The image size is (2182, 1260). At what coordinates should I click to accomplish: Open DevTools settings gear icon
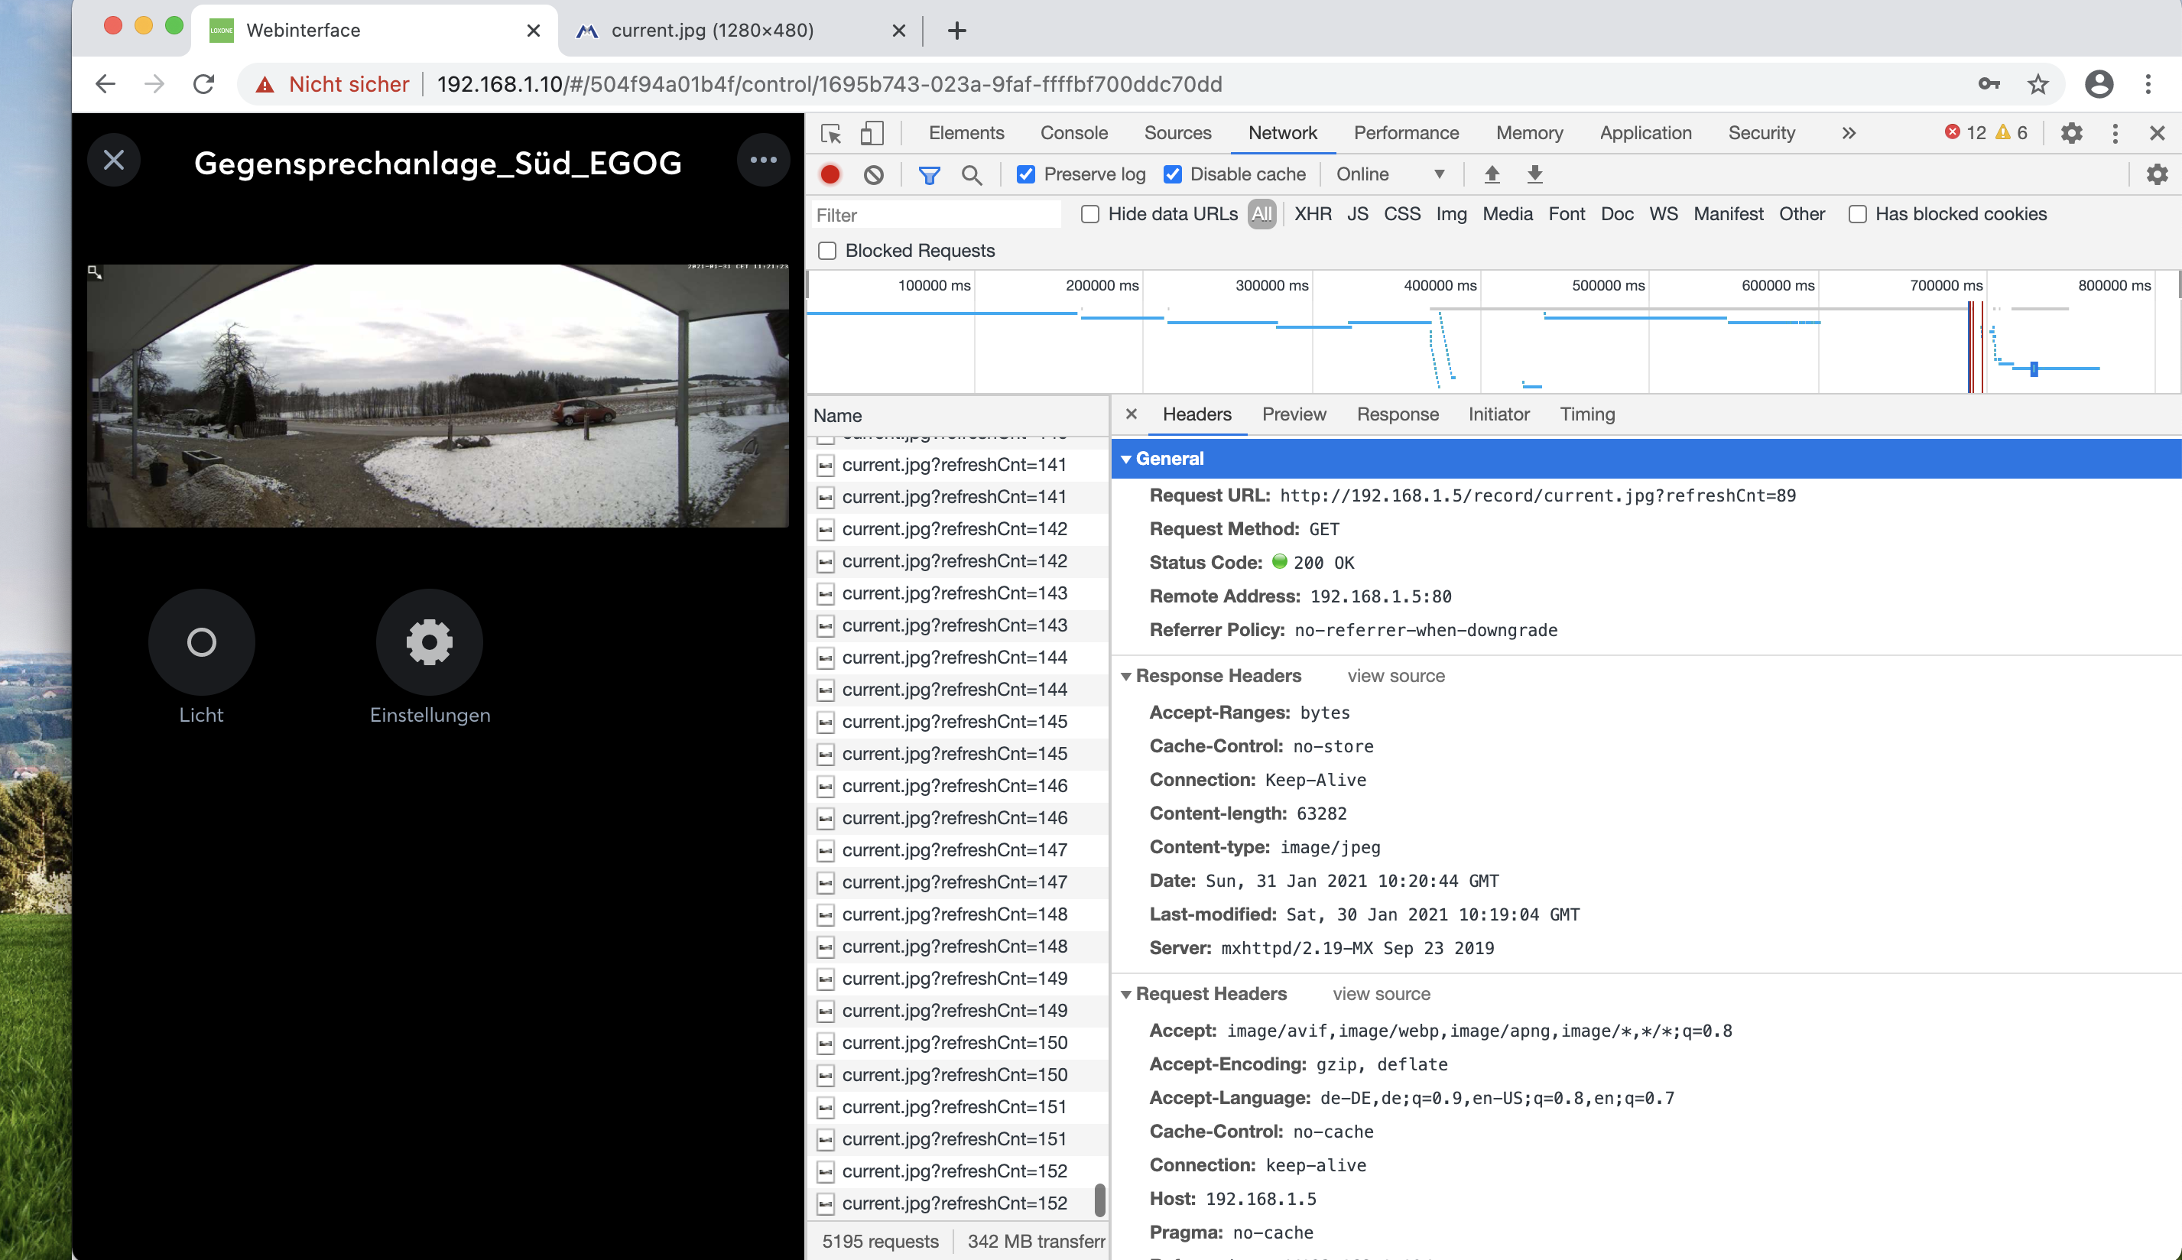2070,133
